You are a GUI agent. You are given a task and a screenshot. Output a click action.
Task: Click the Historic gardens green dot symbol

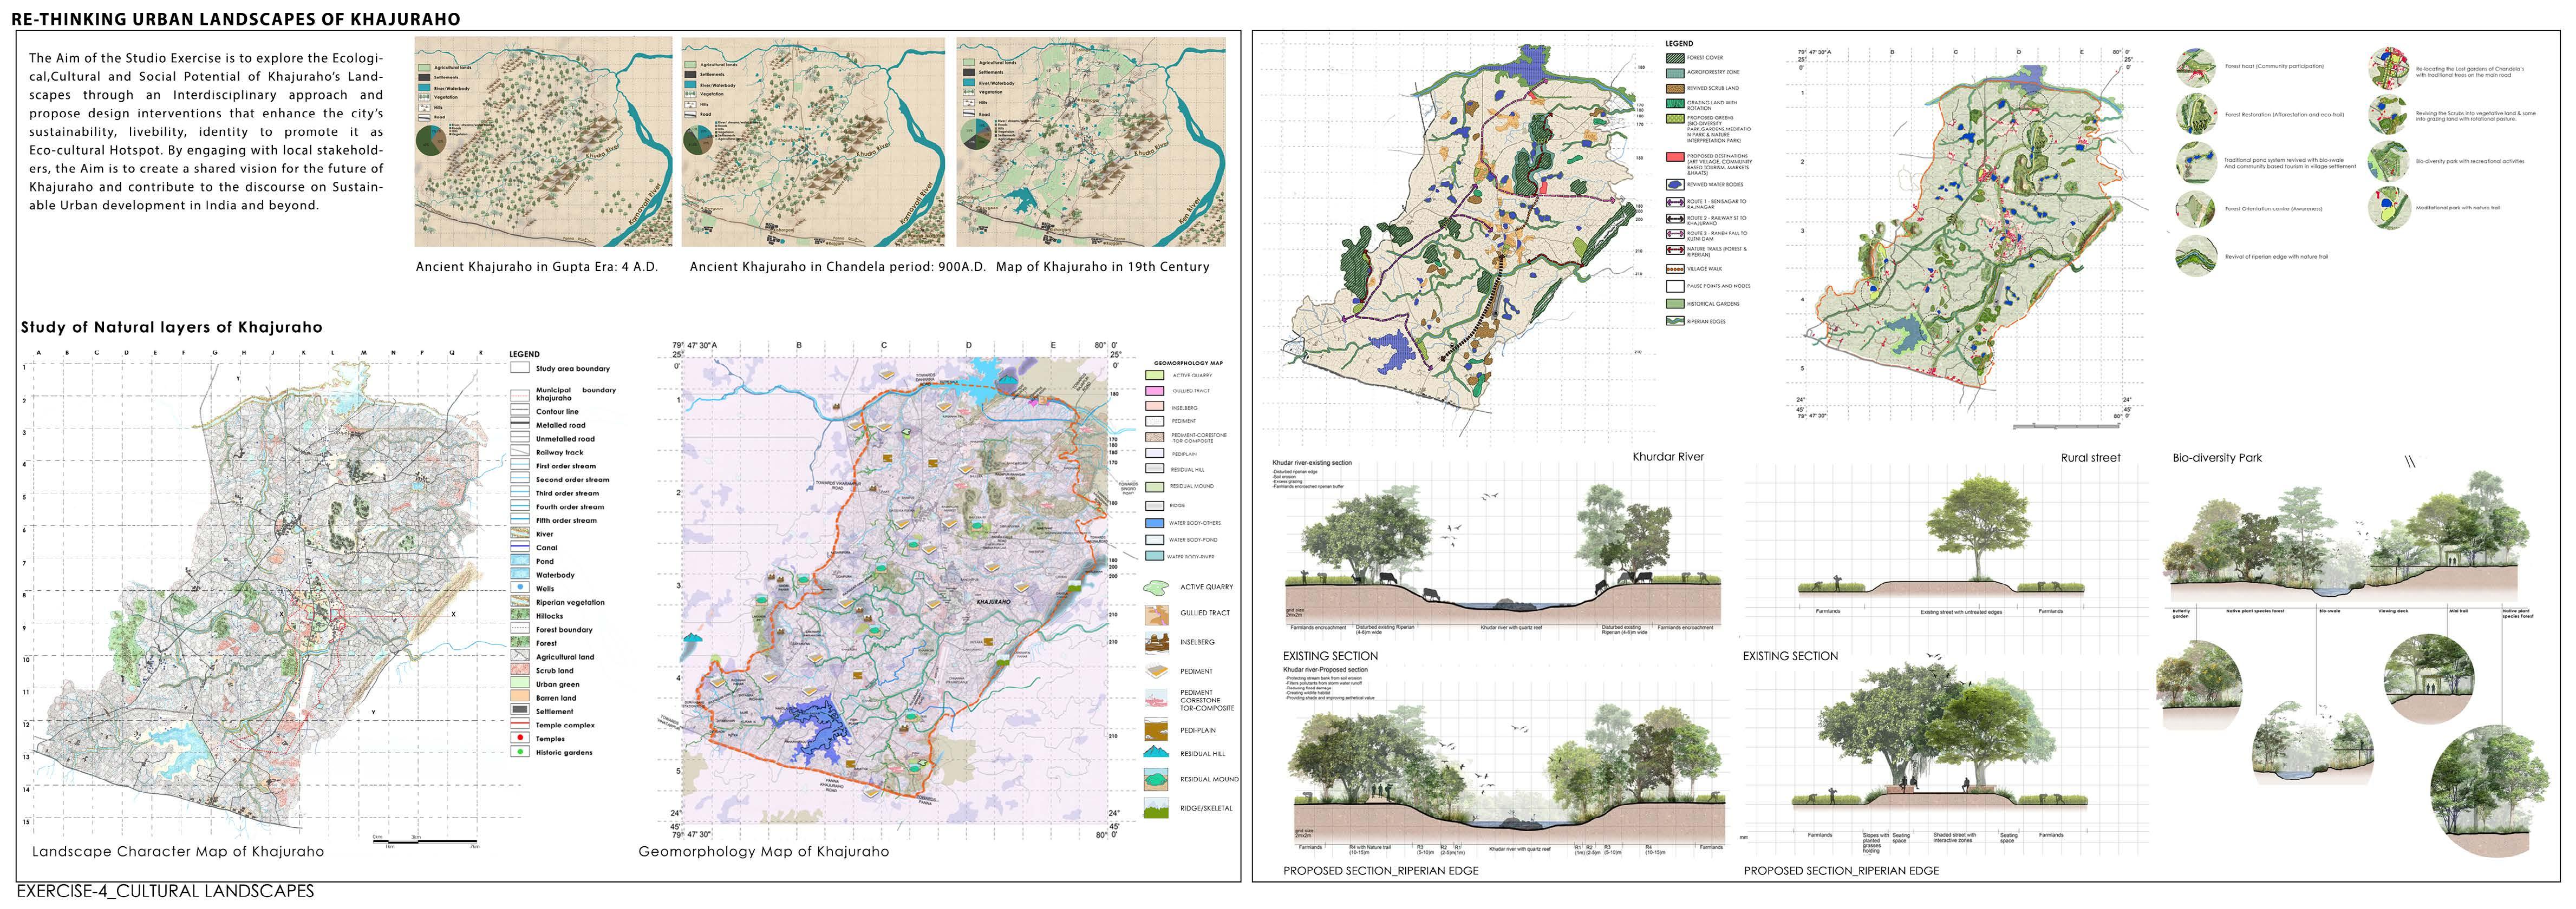click(x=519, y=752)
